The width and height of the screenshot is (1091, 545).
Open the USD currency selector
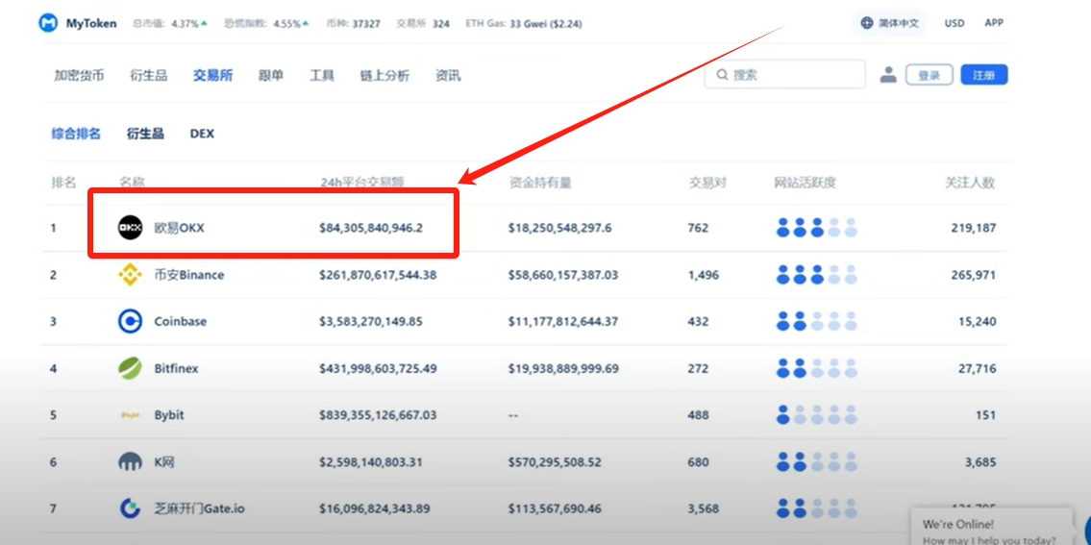(954, 23)
